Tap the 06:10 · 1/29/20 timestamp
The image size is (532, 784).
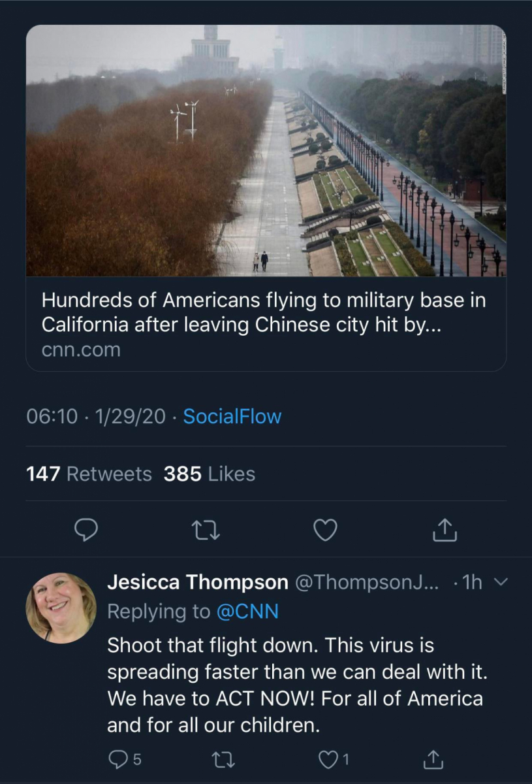[96, 416]
